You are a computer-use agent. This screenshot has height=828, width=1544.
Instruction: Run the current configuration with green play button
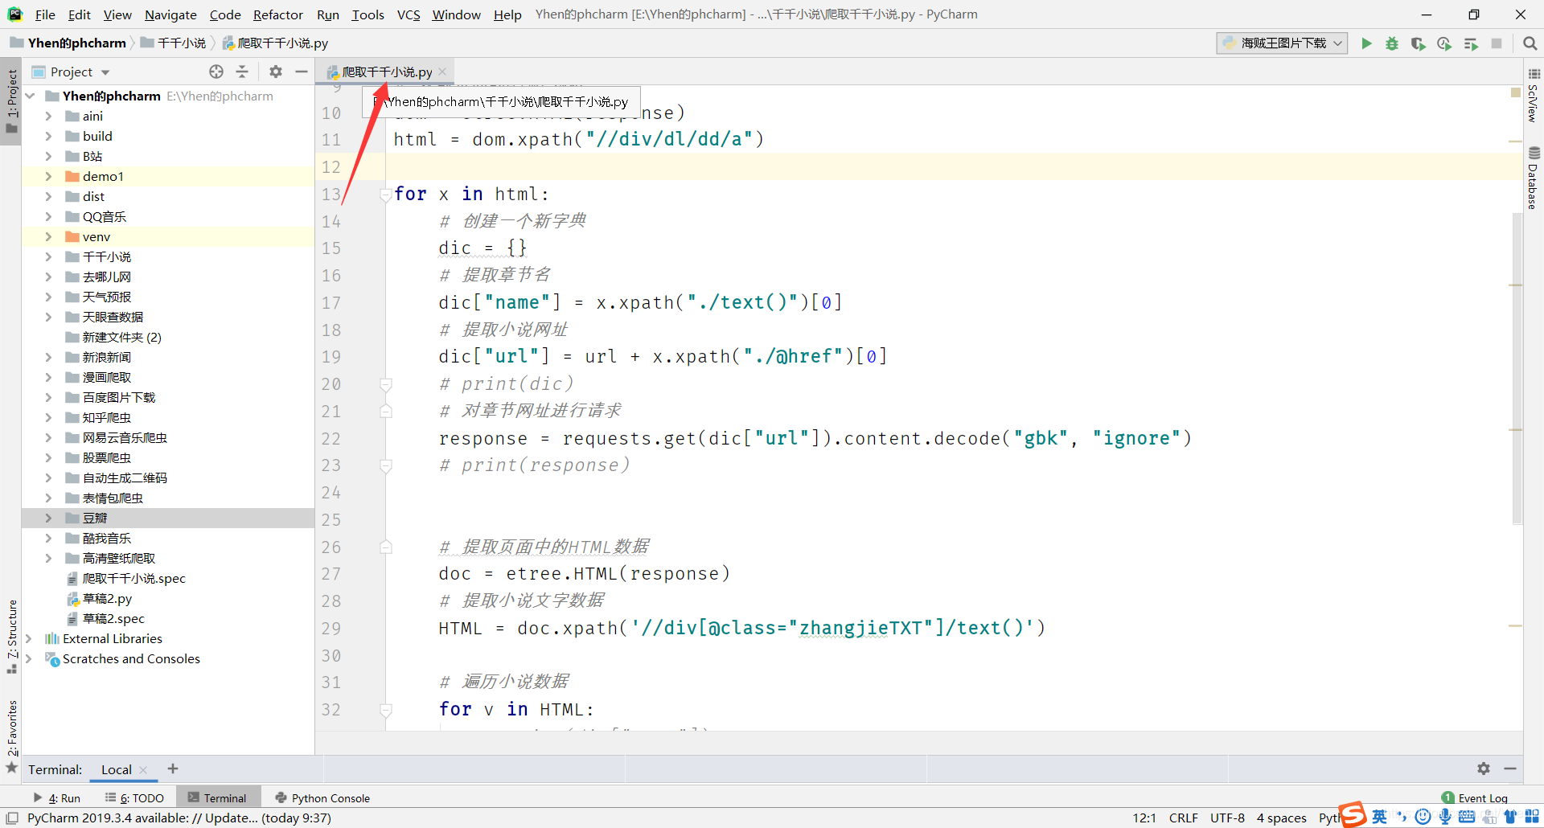pyautogui.click(x=1366, y=43)
